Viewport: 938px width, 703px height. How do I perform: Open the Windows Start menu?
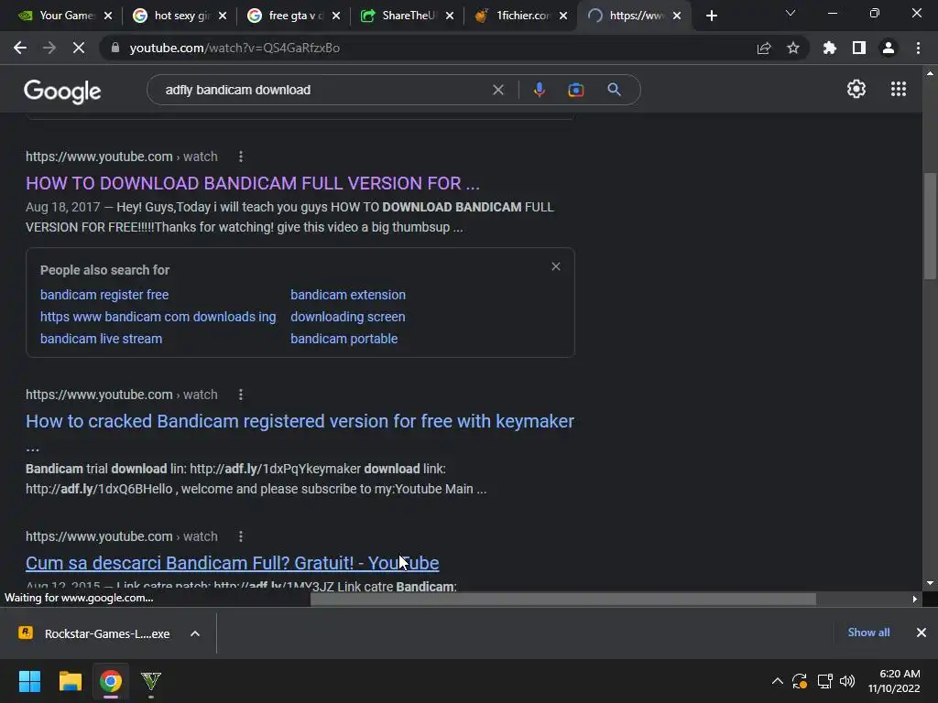[29, 681]
